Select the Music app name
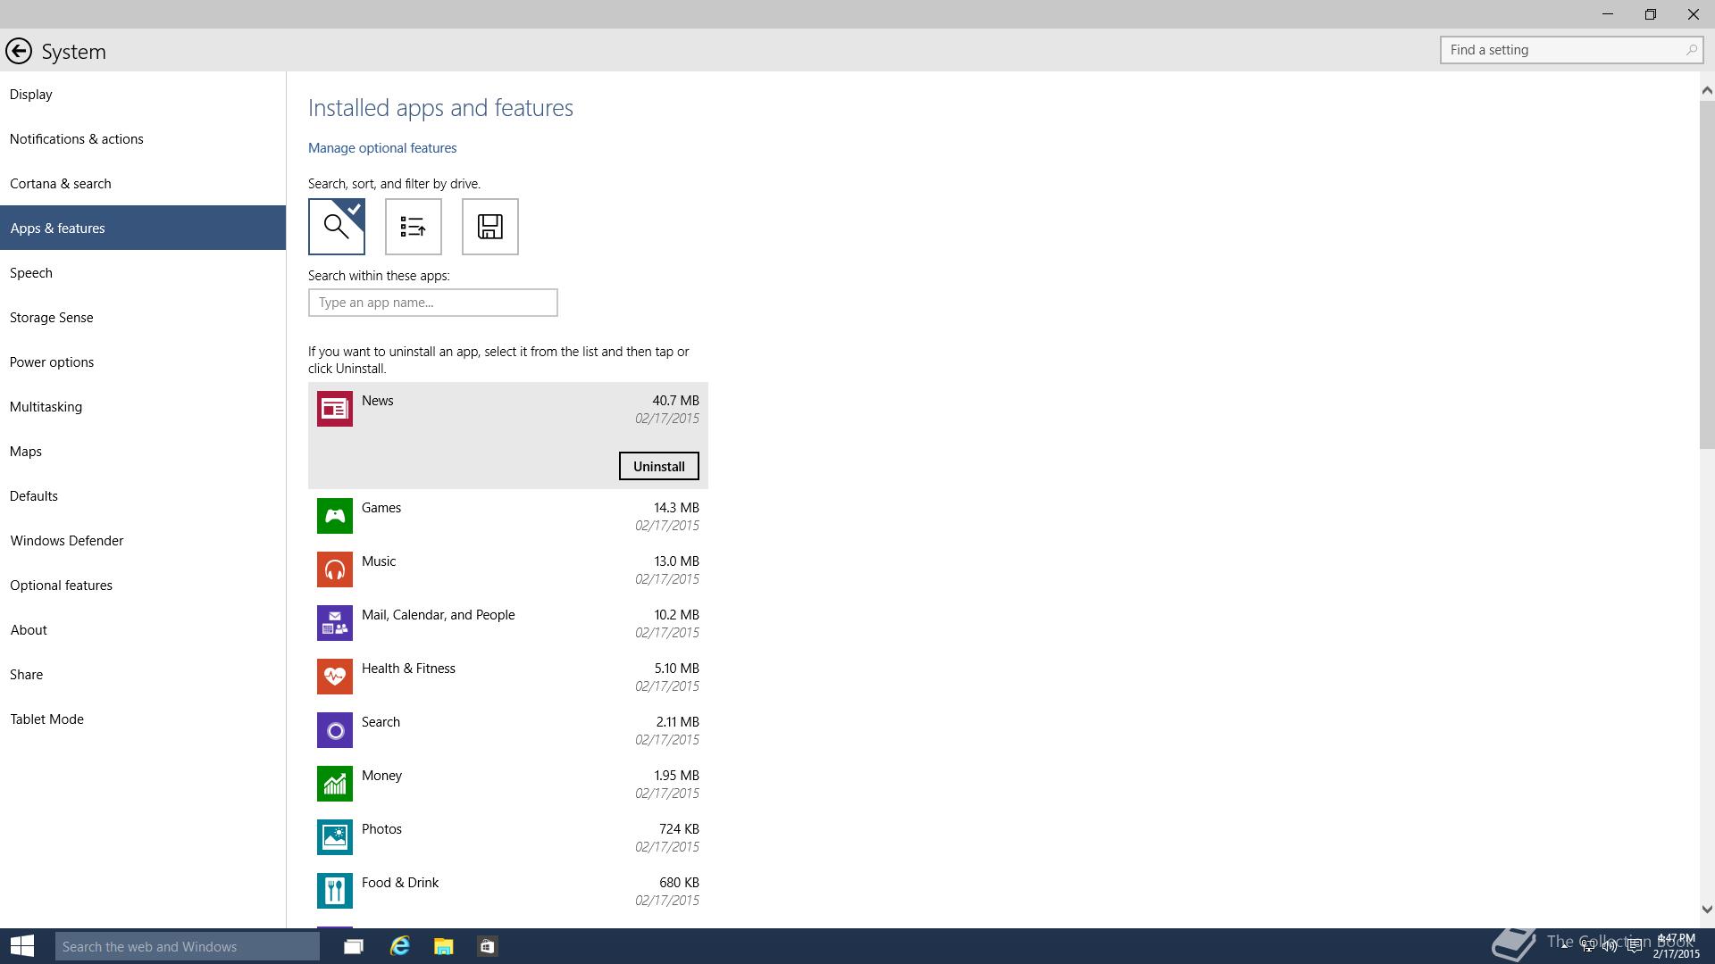The height and width of the screenshot is (964, 1715). click(379, 561)
